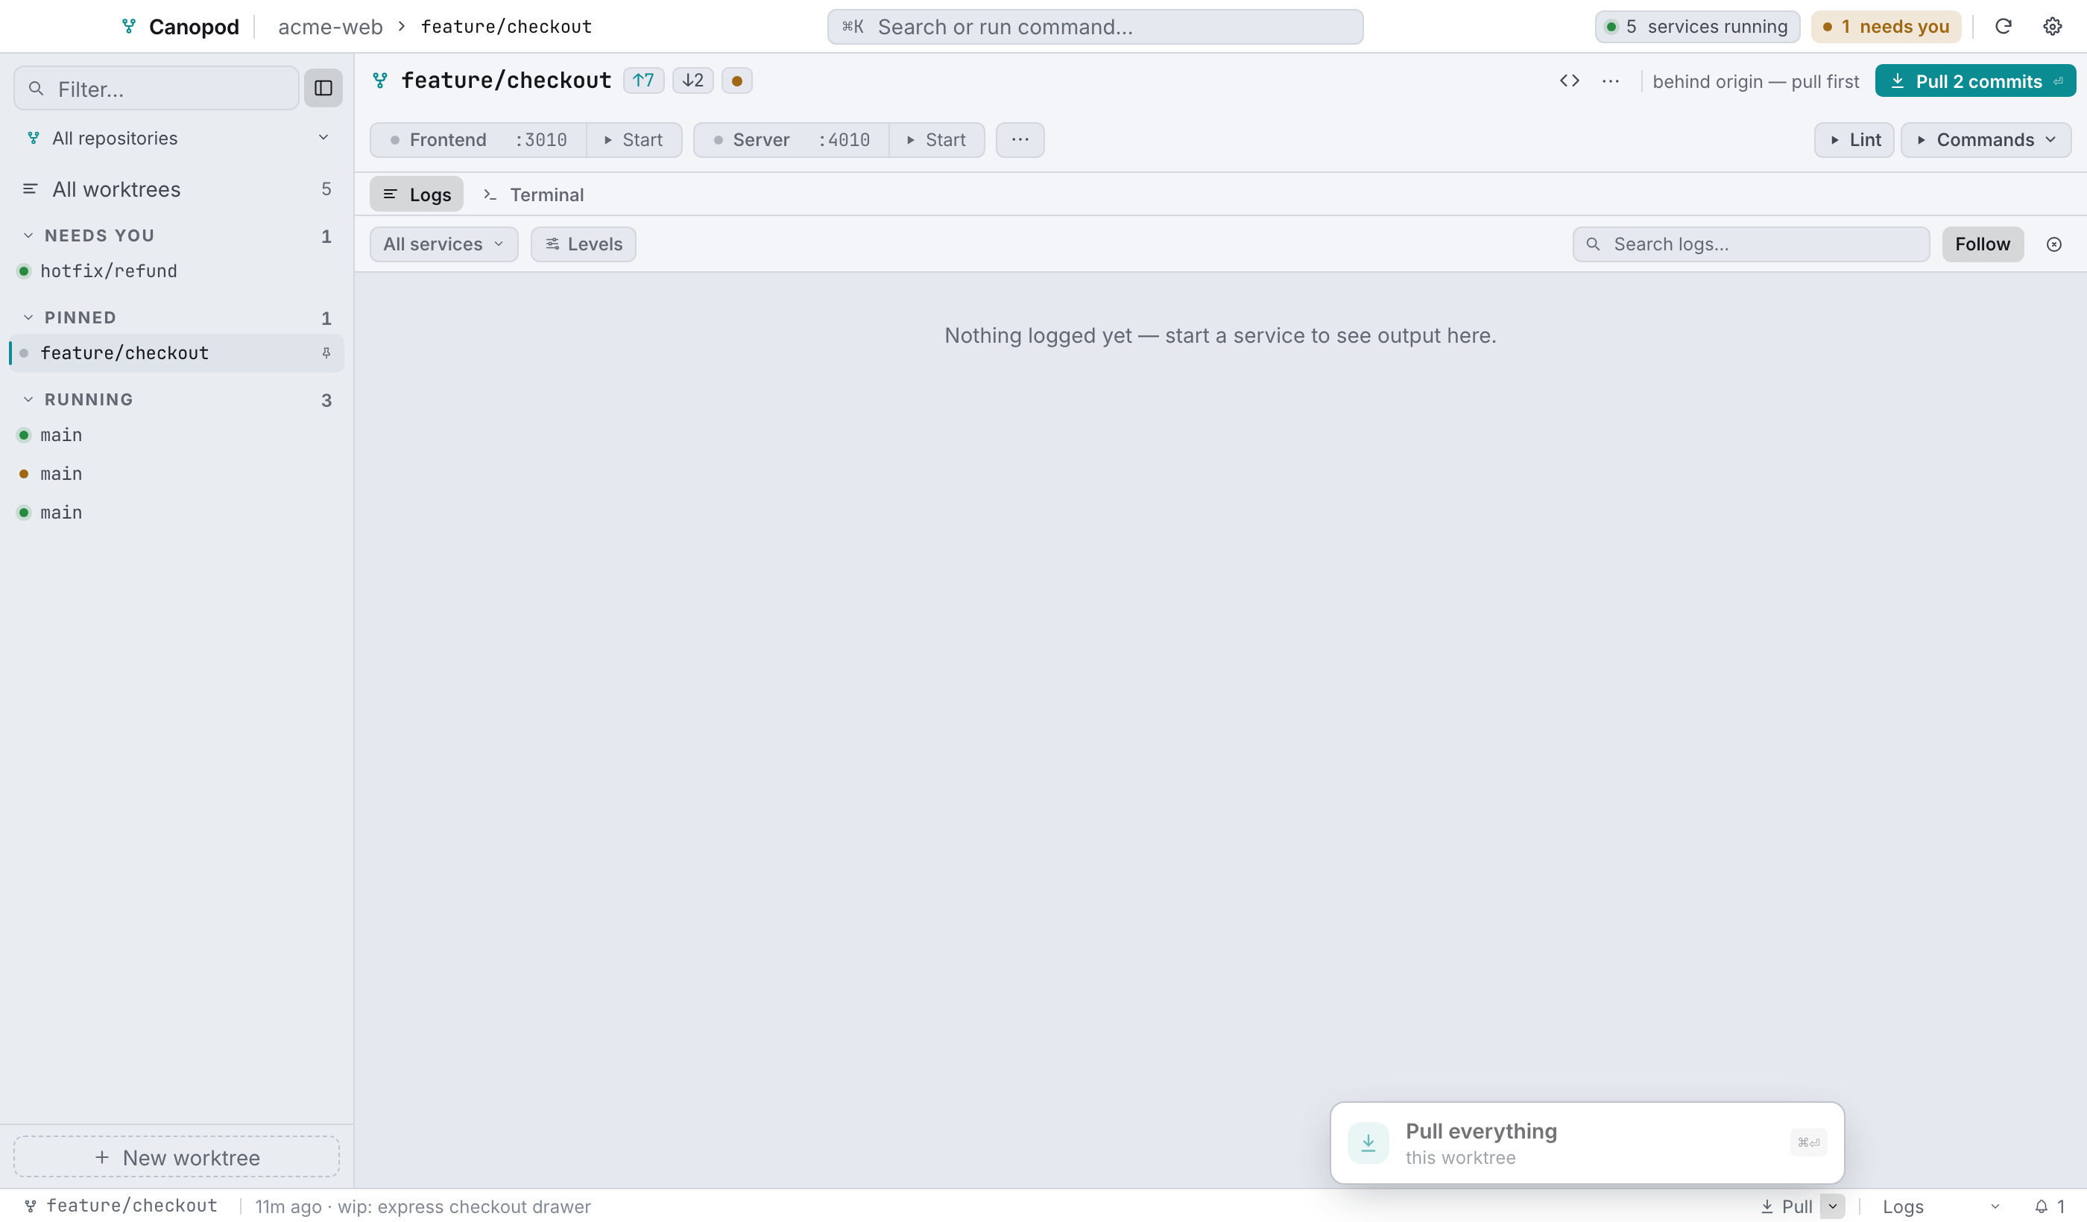Focus the Search or run command bar
The image size is (2087, 1222).
tap(1095, 27)
